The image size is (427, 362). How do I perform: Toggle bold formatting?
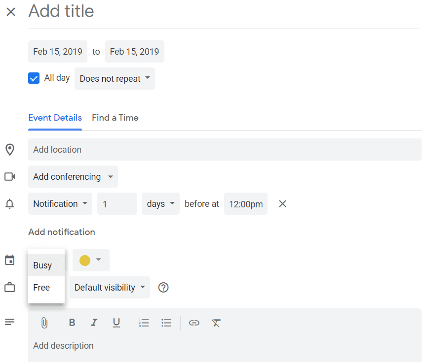(x=72, y=323)
